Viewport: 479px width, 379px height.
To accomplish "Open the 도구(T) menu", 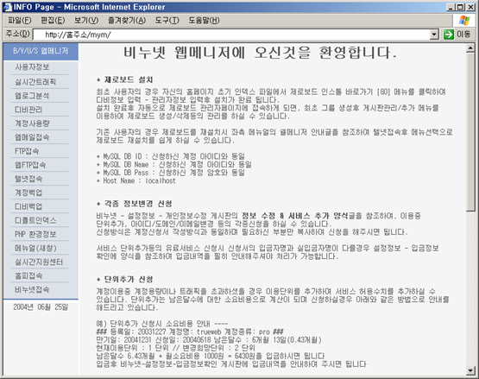I will click(167, 21).
